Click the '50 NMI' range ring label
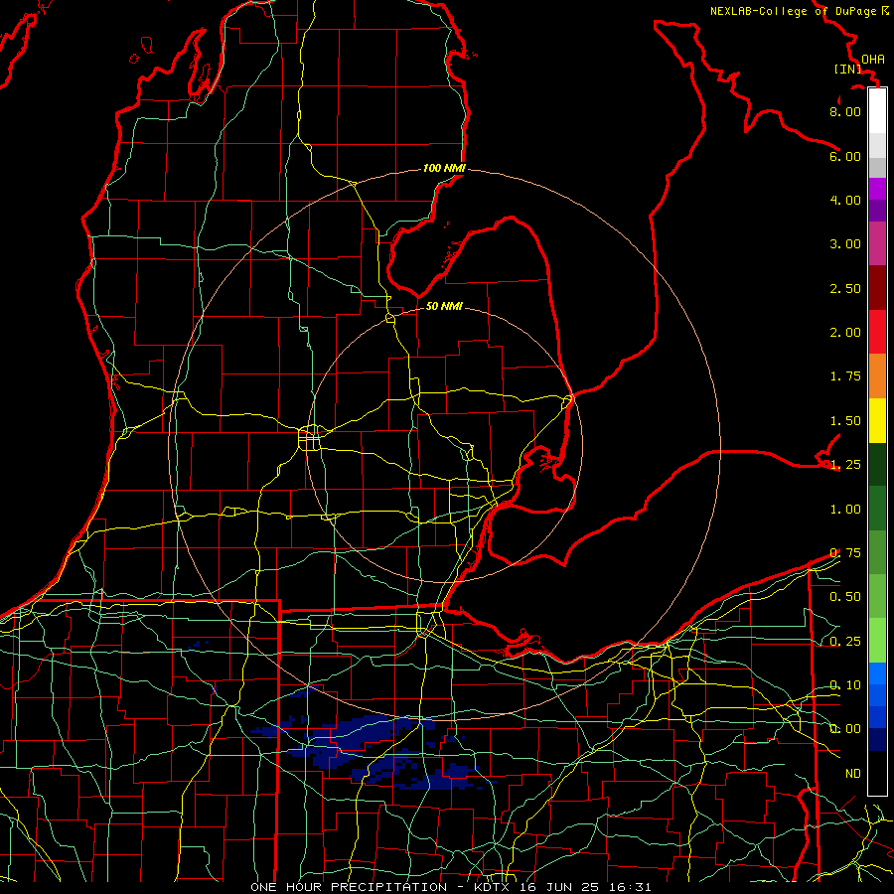The height and width of the screenshot is (894, 894). (444, 306)
